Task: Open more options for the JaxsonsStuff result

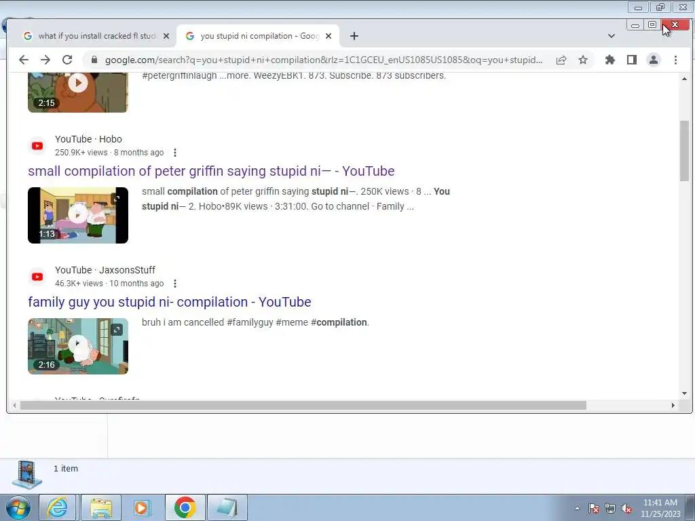Action: coord(175,284)
